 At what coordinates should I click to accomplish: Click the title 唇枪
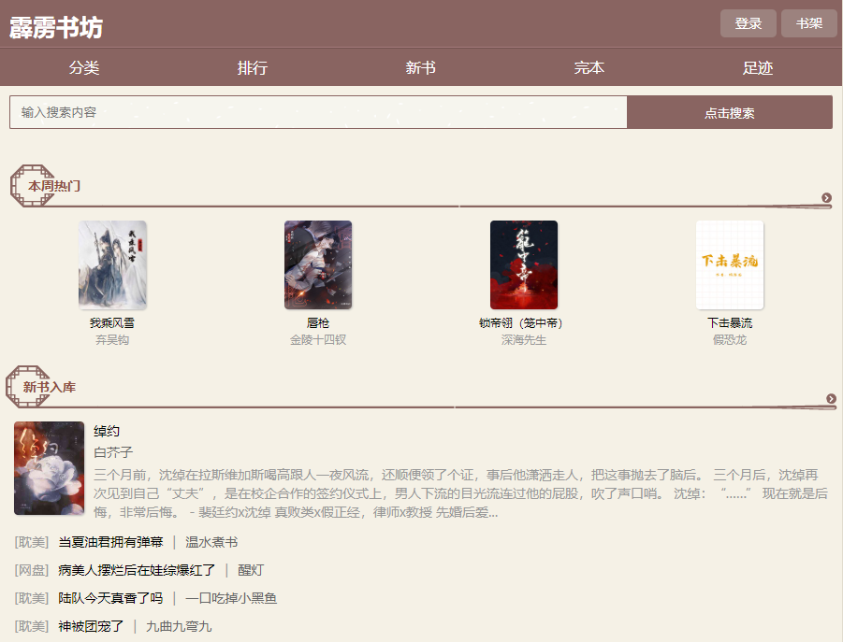point(318,323)
